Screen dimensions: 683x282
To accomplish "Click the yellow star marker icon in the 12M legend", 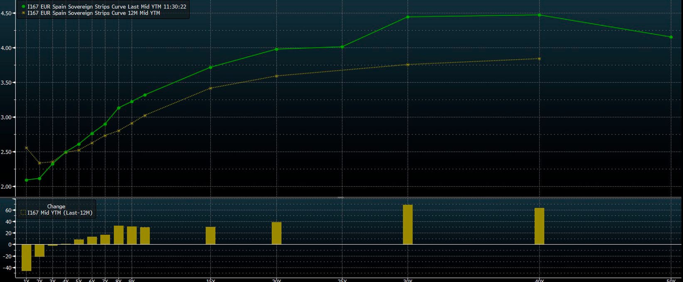I will (23, 13).
